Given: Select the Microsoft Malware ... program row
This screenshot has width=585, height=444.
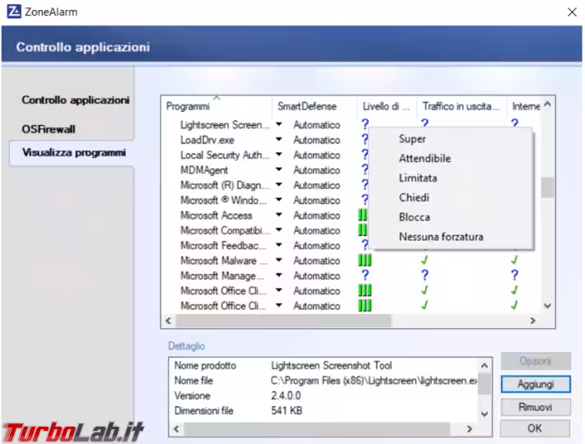Looking at the screenshot, I should pyautogui.click(x=224, y=261).
